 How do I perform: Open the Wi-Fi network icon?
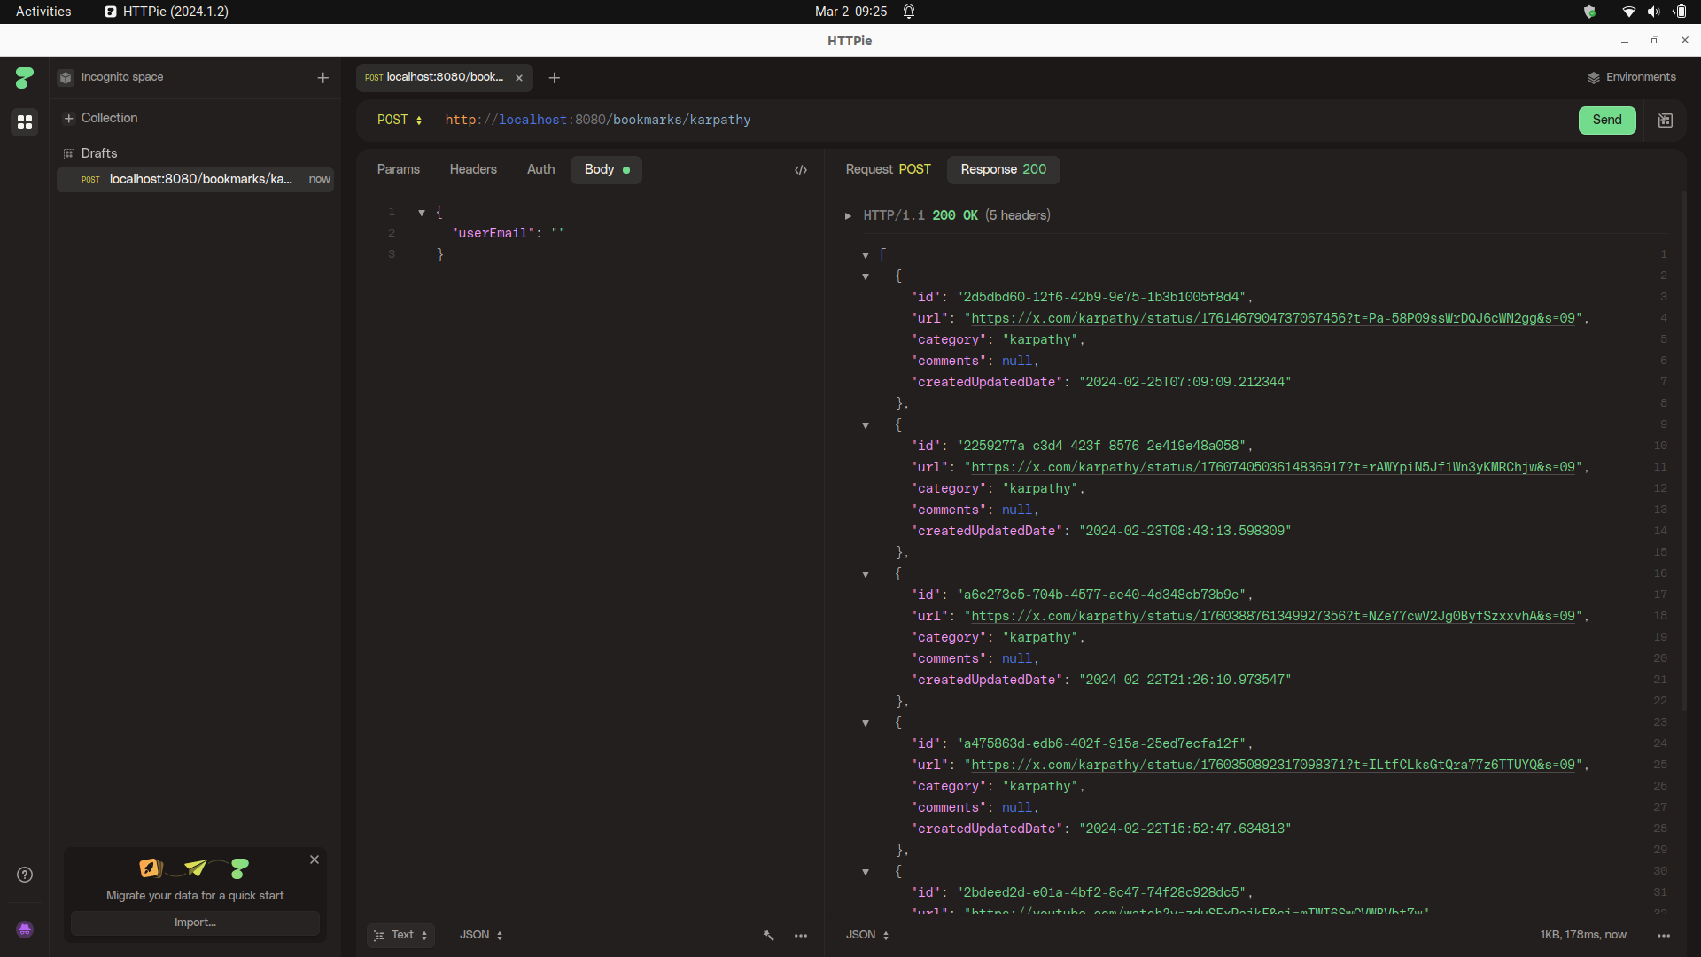point(1628,12)
